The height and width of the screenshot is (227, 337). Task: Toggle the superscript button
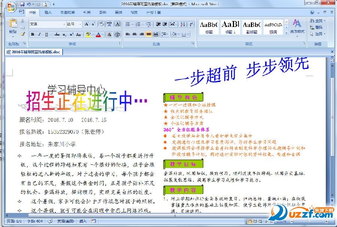(72, 34)
